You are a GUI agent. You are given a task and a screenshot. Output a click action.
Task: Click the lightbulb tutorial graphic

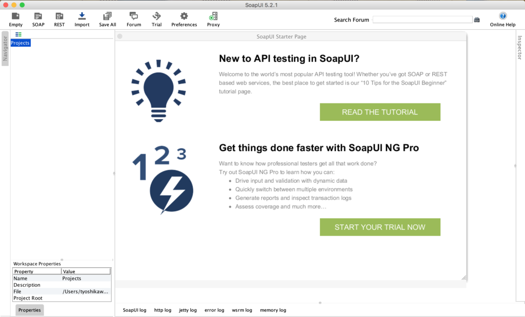pyautogui.click(x=158, y=91)
